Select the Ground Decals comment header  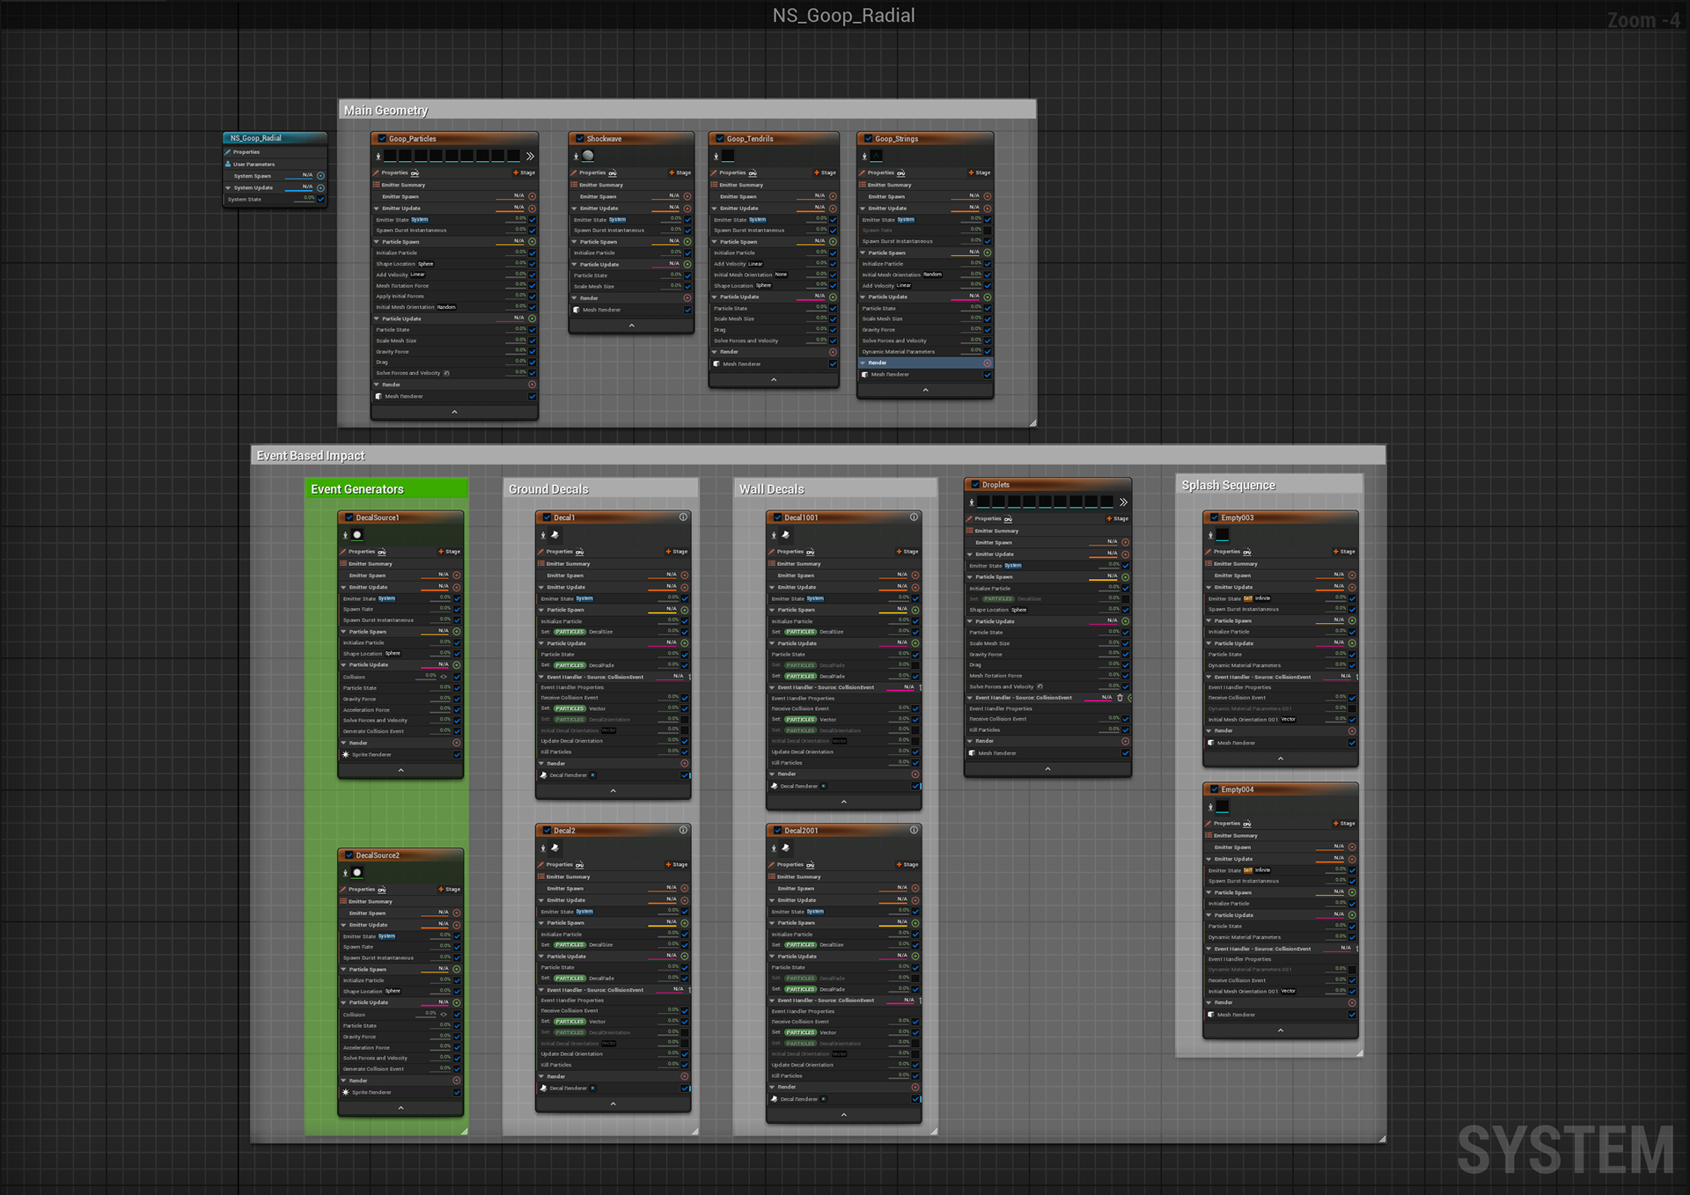click(x=600, y=488)
